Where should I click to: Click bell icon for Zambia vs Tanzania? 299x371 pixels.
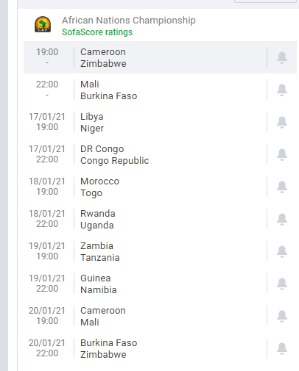(x=282, y=252)
